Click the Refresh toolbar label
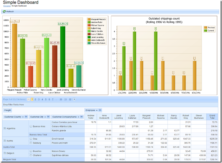The width and height of the screenshot is (222, 163). (10, 11)
